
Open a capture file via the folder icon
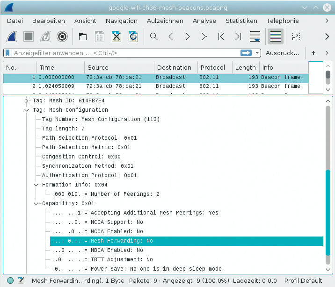click(83, 36)
